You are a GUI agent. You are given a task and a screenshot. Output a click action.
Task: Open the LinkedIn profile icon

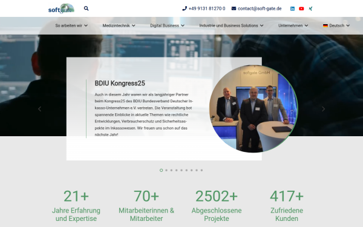click(292, 9)
